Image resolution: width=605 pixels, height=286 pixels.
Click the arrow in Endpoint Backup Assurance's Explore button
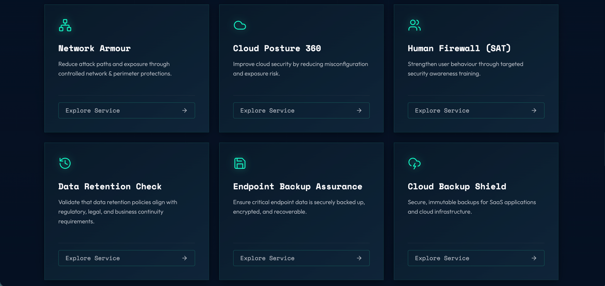coord(359,258)
